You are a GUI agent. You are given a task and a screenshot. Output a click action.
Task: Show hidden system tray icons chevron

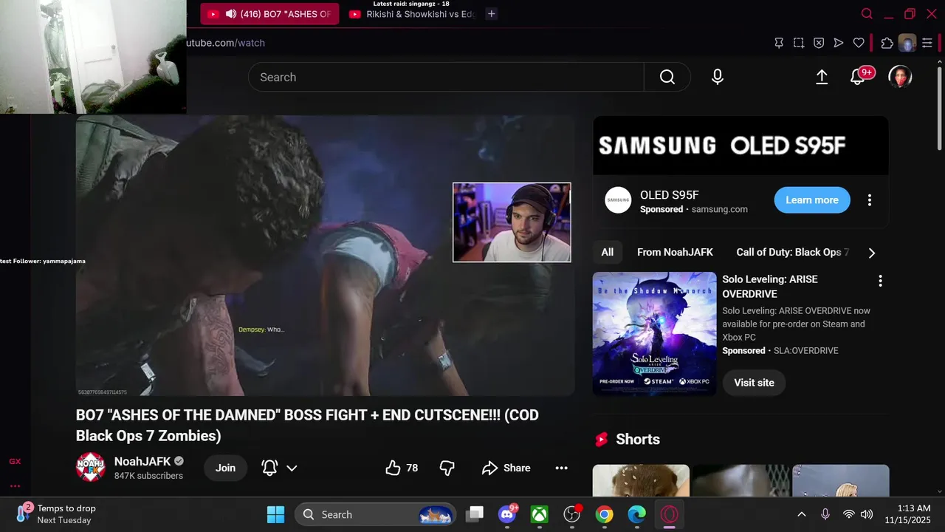802,514
